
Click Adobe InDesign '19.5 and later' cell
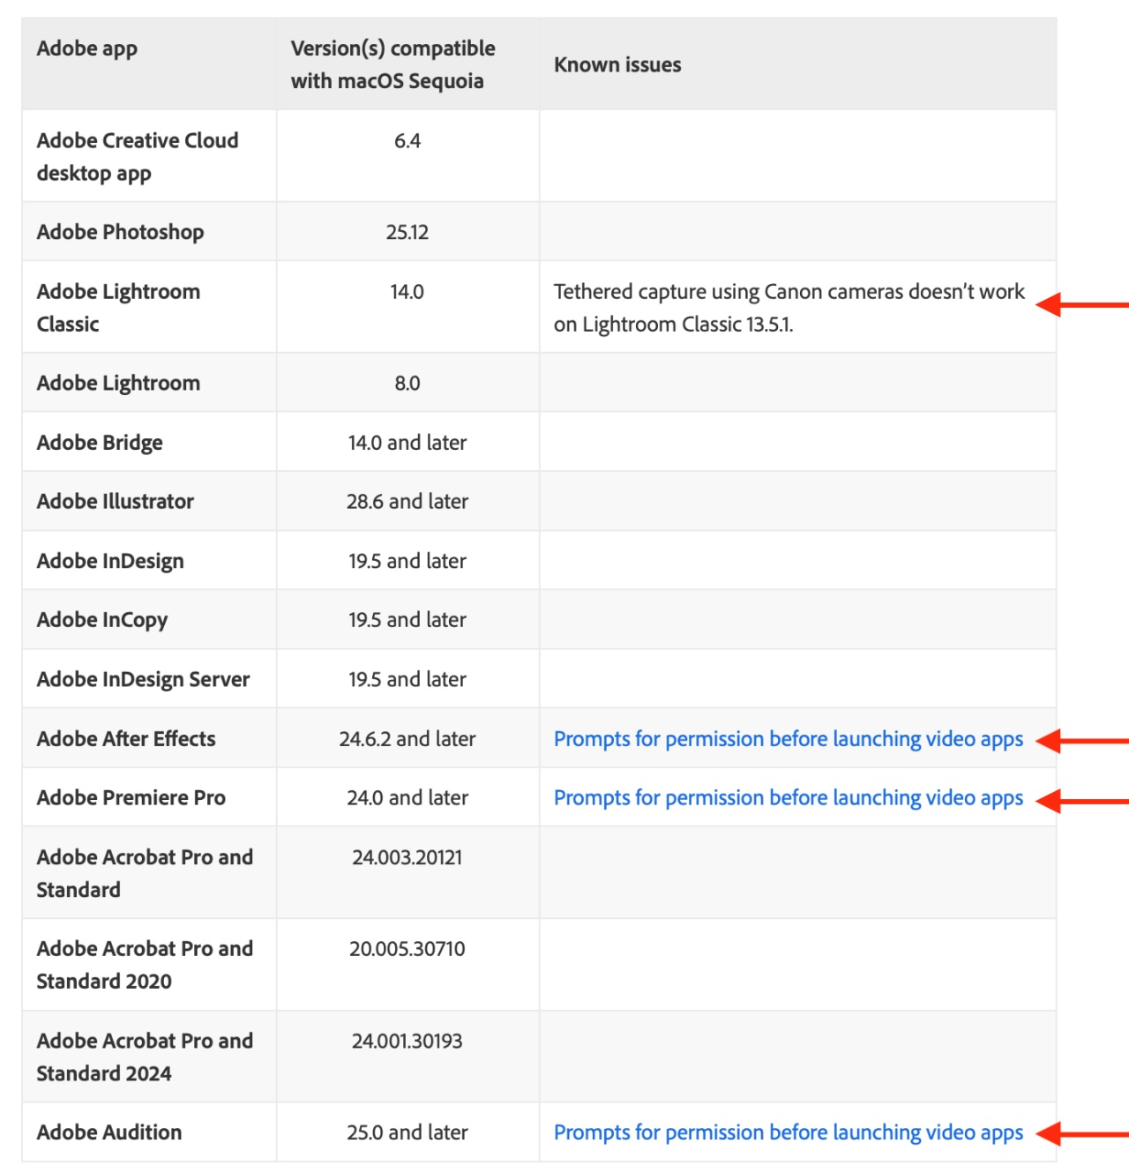pyautogui.click(x=407, y=561)
